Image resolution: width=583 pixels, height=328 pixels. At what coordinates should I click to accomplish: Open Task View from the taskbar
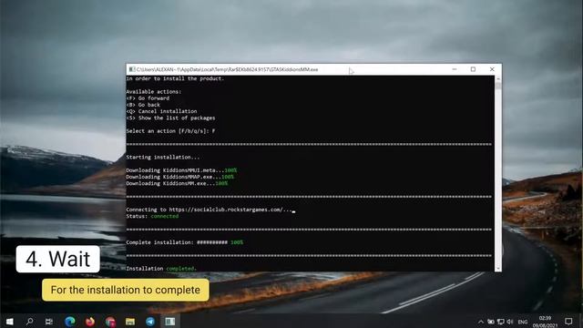pos(48,322)
